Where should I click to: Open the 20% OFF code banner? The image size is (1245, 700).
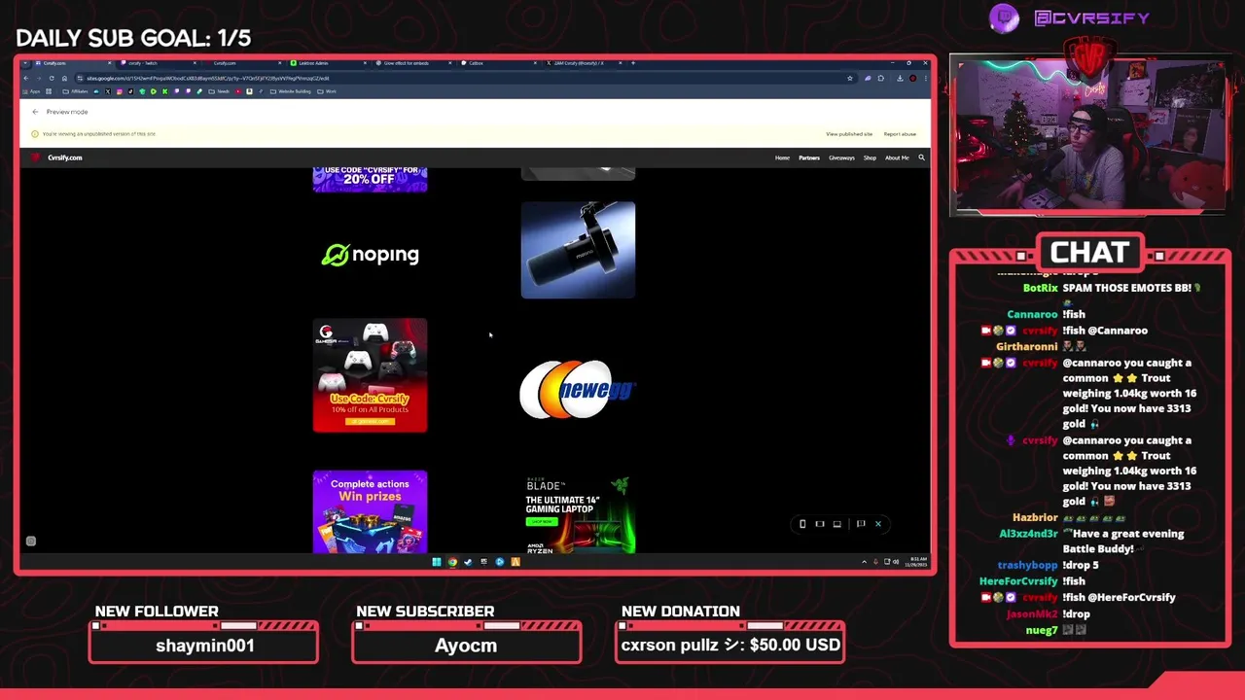(370, 179)
